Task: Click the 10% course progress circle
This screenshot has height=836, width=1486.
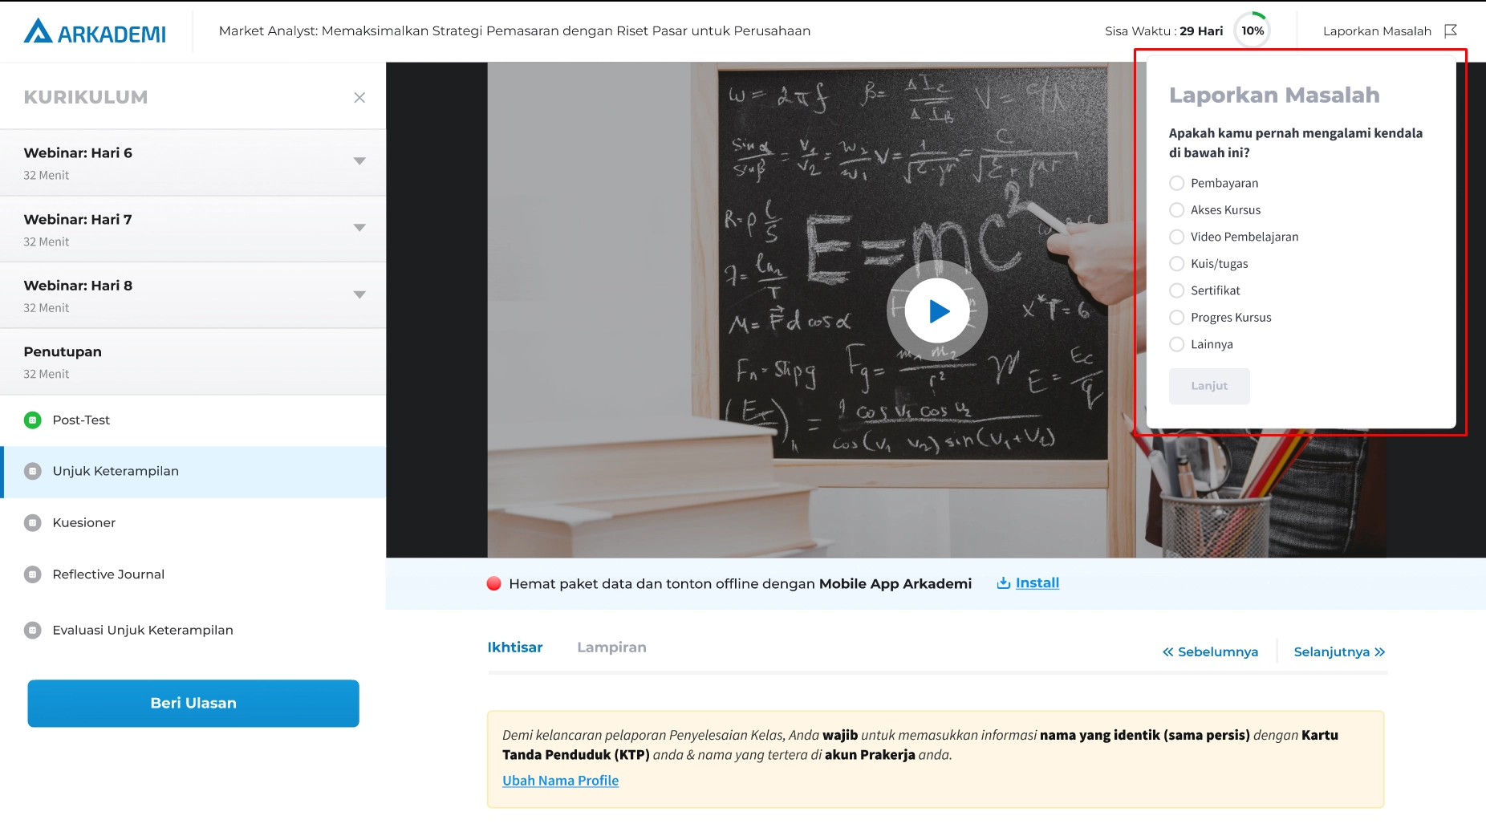Action: (1252, 31)
